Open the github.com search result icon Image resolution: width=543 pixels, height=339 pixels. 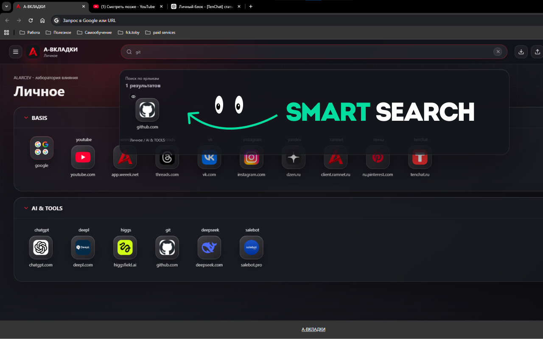[147, 110]
